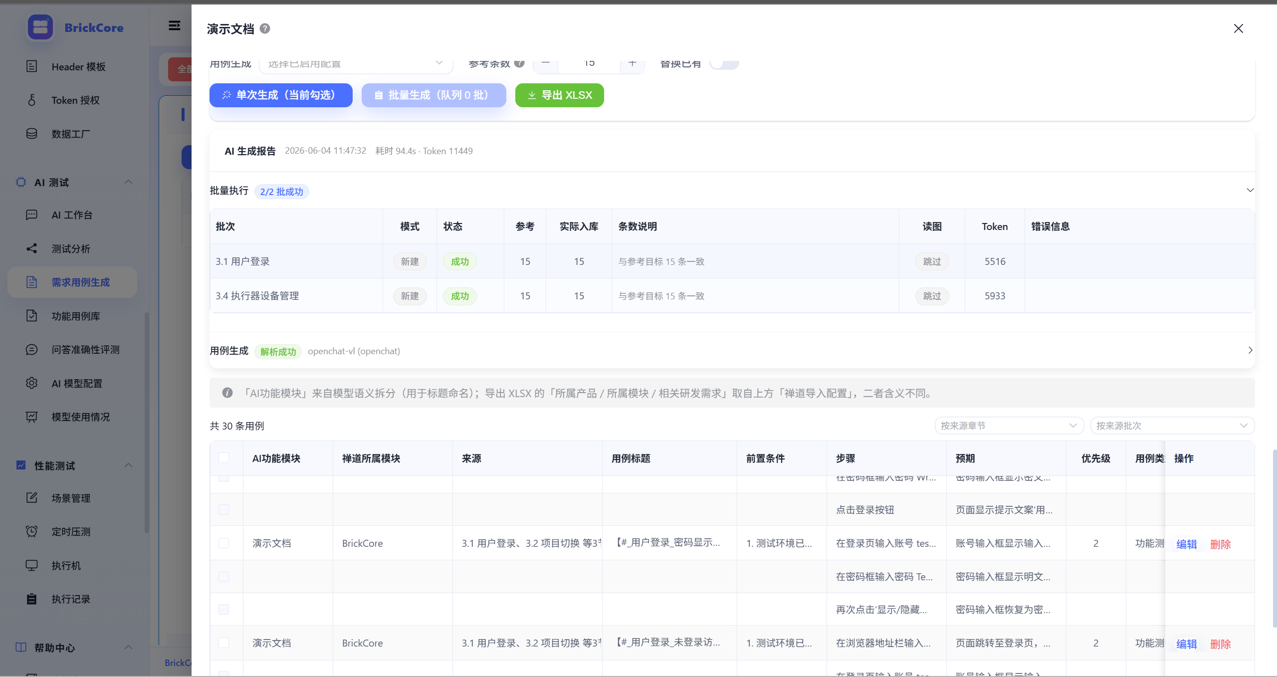Click the 测试分析 share-node icon
Image resolution: width=1277 pixels, height=677 pixels.
[31, 248]
